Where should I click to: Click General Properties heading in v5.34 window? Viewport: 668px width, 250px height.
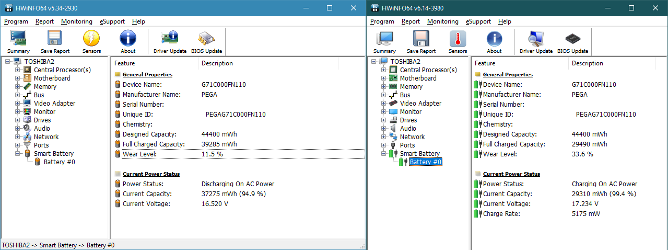point(148,74)
